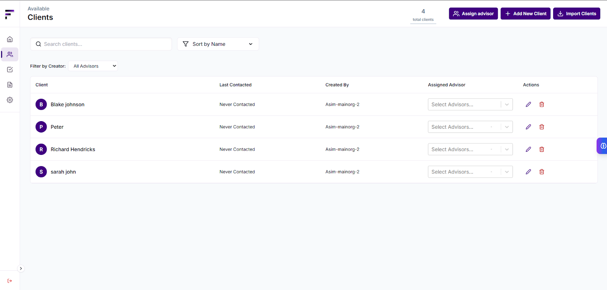The width and height of the screenshot is (607, 290).
Task: Click the S avatar for sarah john
Action: (x=41, y=172)
